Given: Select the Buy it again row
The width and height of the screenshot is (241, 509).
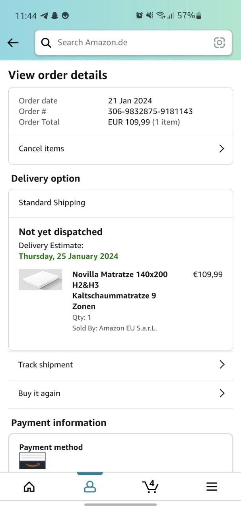Looking at the screenshot, I should coord(39,393).
